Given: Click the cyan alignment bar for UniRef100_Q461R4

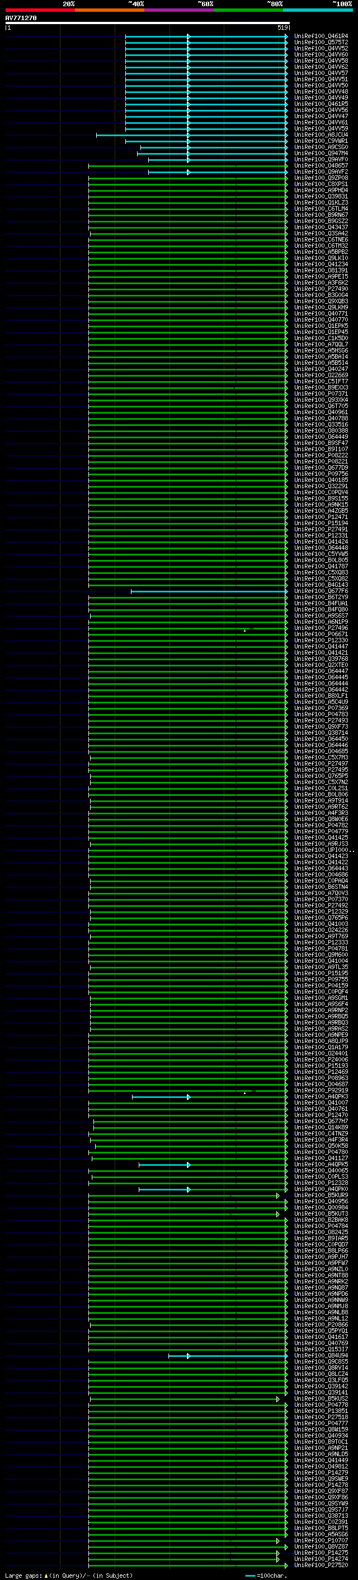Looking at the screenshot, I should click(x=206, y=36).
